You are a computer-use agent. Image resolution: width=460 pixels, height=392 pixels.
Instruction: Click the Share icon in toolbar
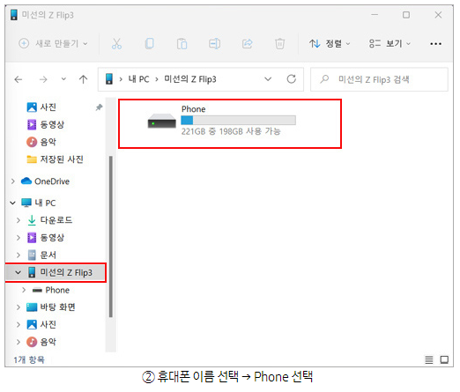248,44
